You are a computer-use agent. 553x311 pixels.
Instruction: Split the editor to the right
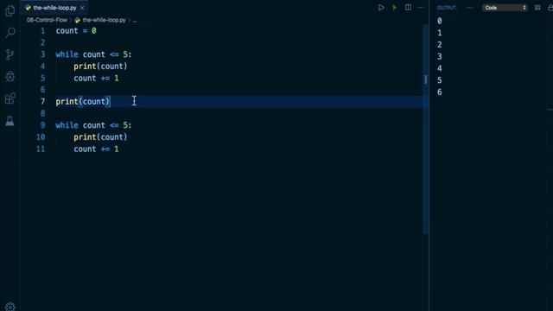[x=408, y=8]
